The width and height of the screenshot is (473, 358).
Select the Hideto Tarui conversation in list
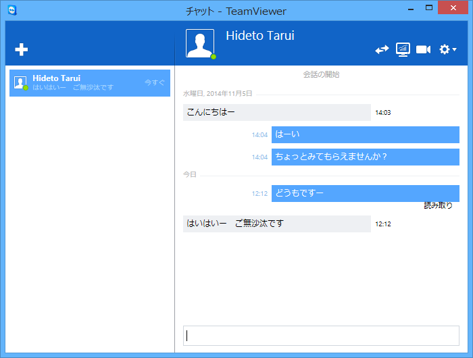click(90, 83)
